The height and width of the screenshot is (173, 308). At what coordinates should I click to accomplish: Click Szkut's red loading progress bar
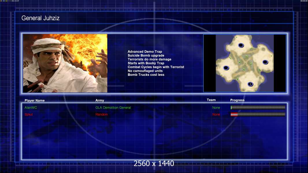(x=258, y=114)
